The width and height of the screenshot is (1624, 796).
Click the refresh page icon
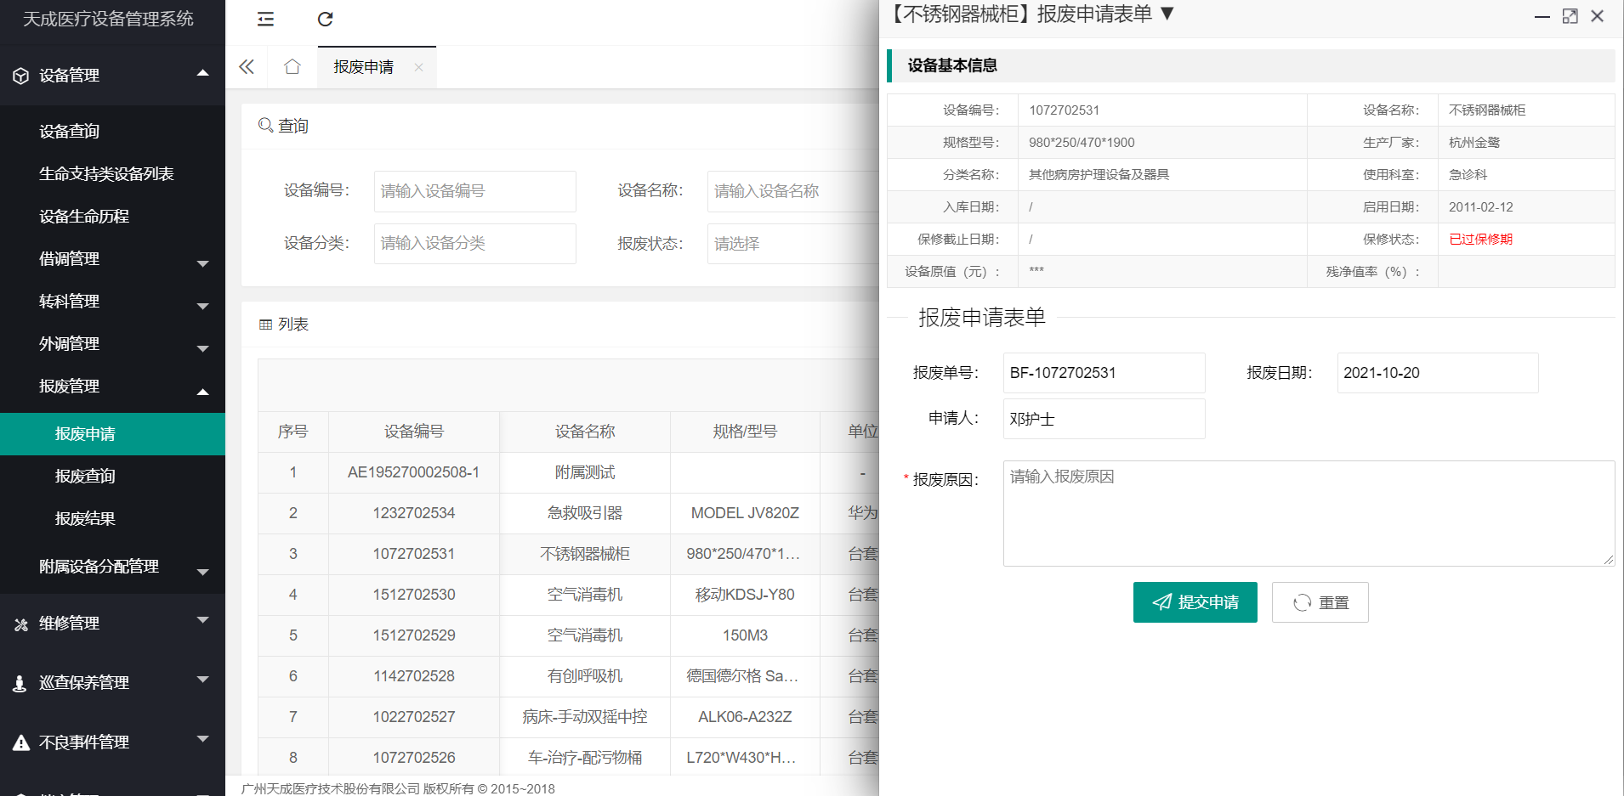click(x=325, y=19)
